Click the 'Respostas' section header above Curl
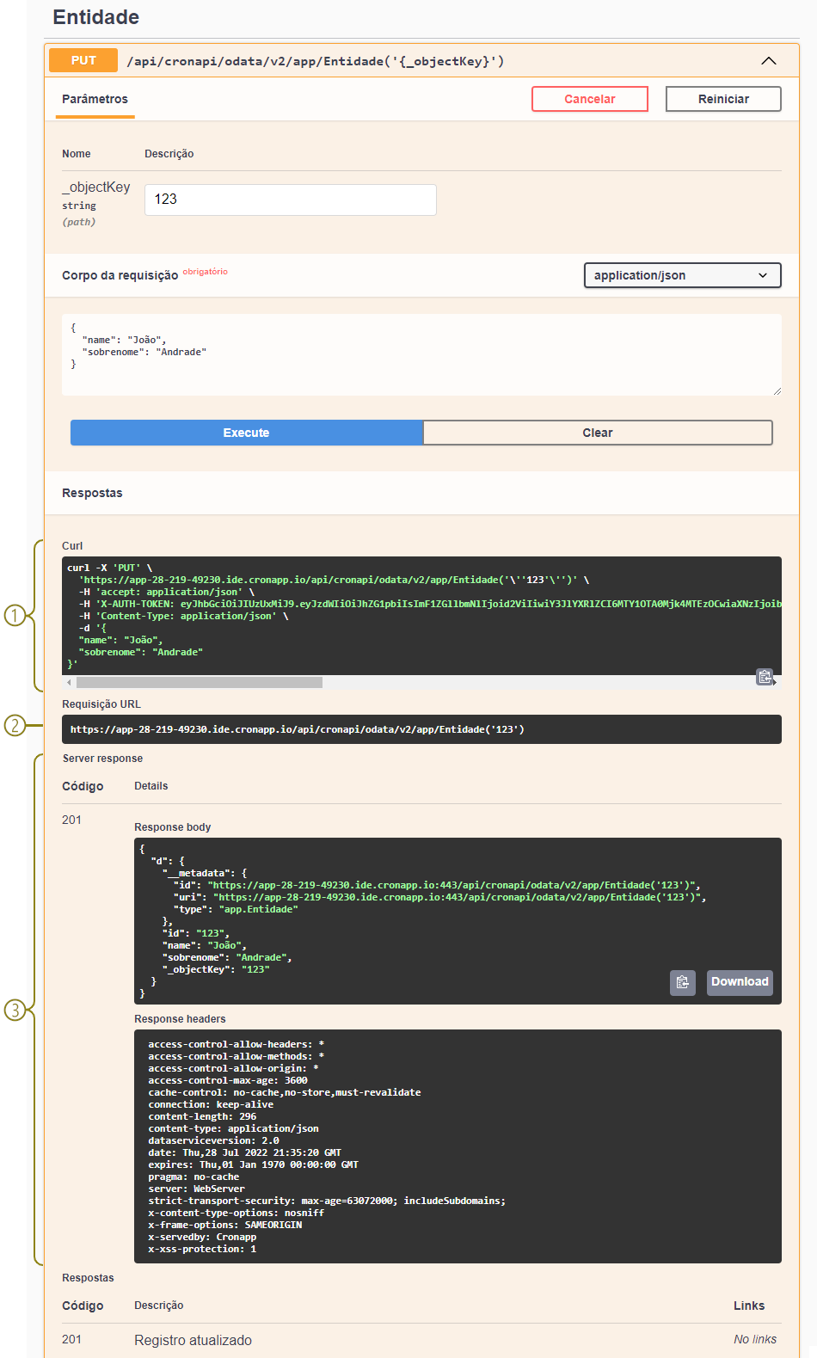 tap(92, 493)
